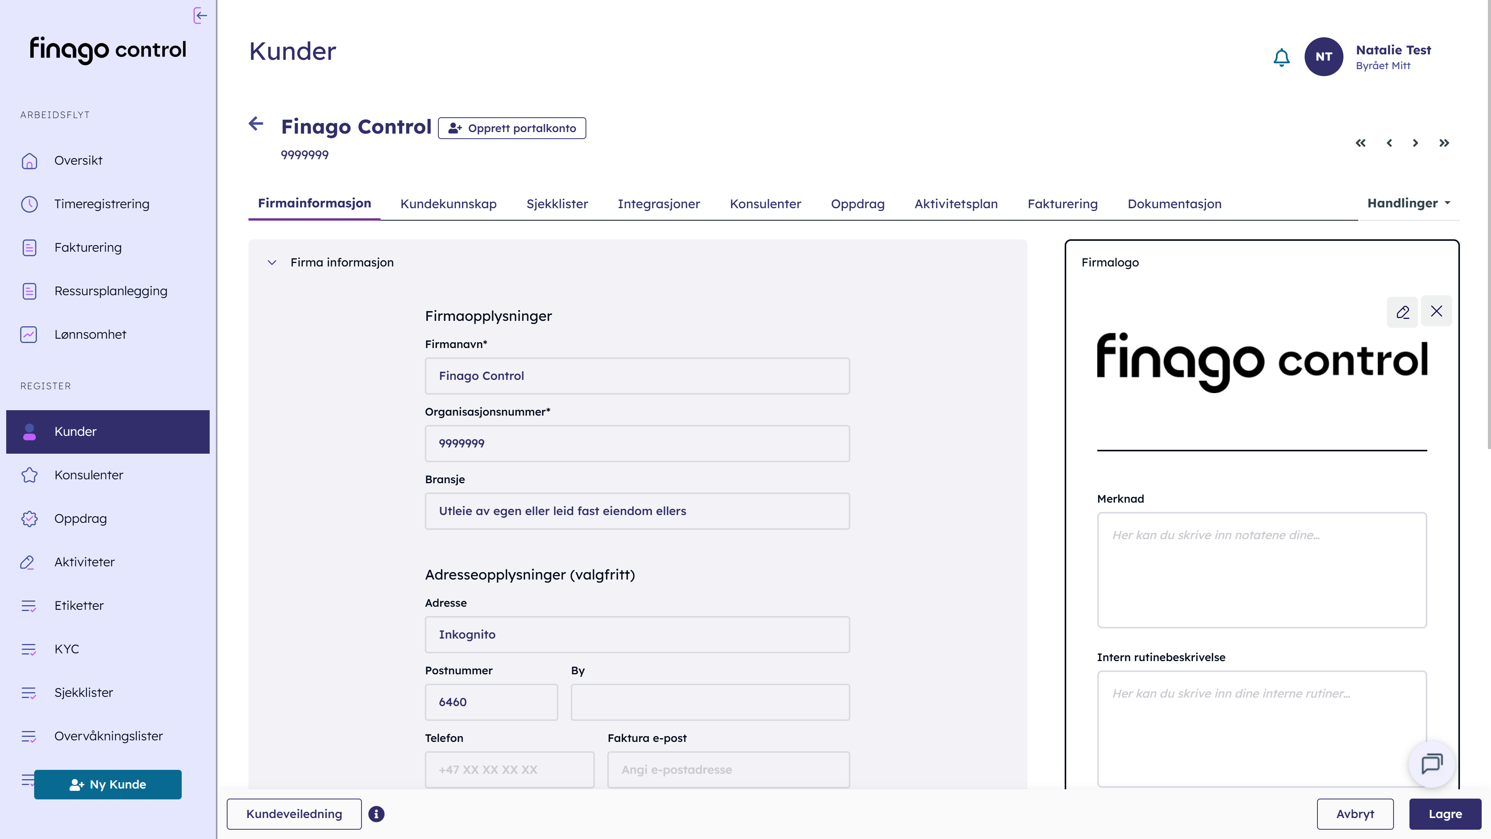Image resolution: width=1491 pixels, height=839 pixels.
Task: Open the Timeregistrering clock icon
Action: pyautogui.click(x=30, y=204)
